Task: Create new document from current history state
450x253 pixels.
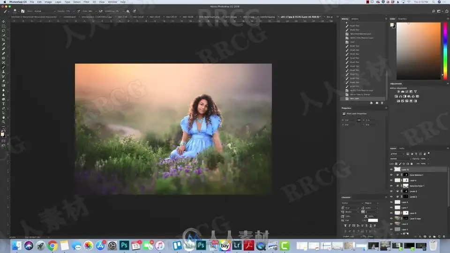Action: (371, 103)
